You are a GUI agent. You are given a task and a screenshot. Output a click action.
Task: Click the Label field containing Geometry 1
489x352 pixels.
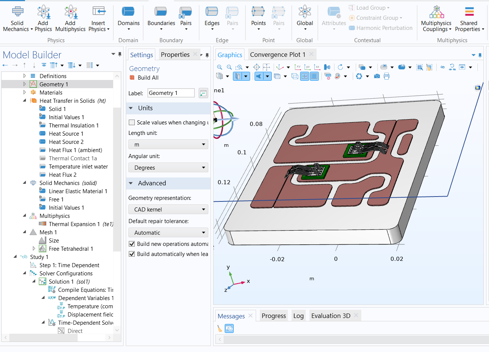[x=171, y=93]
